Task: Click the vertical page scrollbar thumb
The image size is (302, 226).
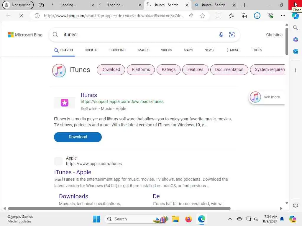Action: coord(287,41)
